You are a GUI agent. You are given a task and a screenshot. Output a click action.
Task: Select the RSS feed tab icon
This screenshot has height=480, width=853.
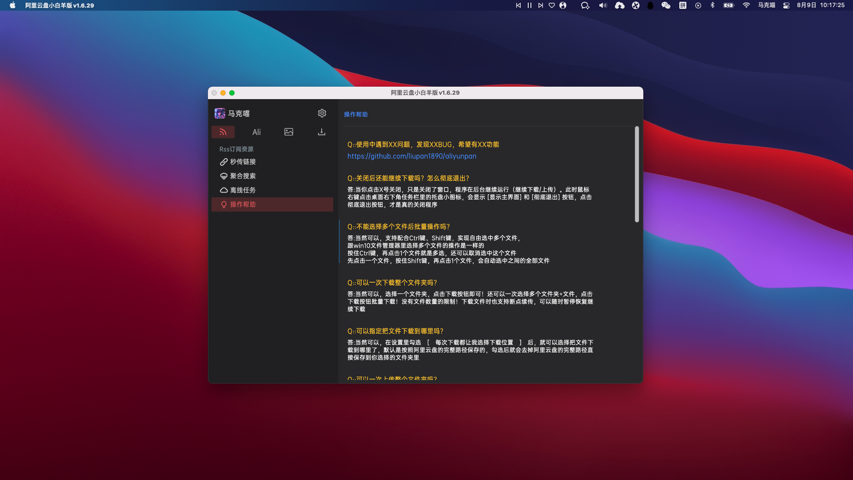223,132
